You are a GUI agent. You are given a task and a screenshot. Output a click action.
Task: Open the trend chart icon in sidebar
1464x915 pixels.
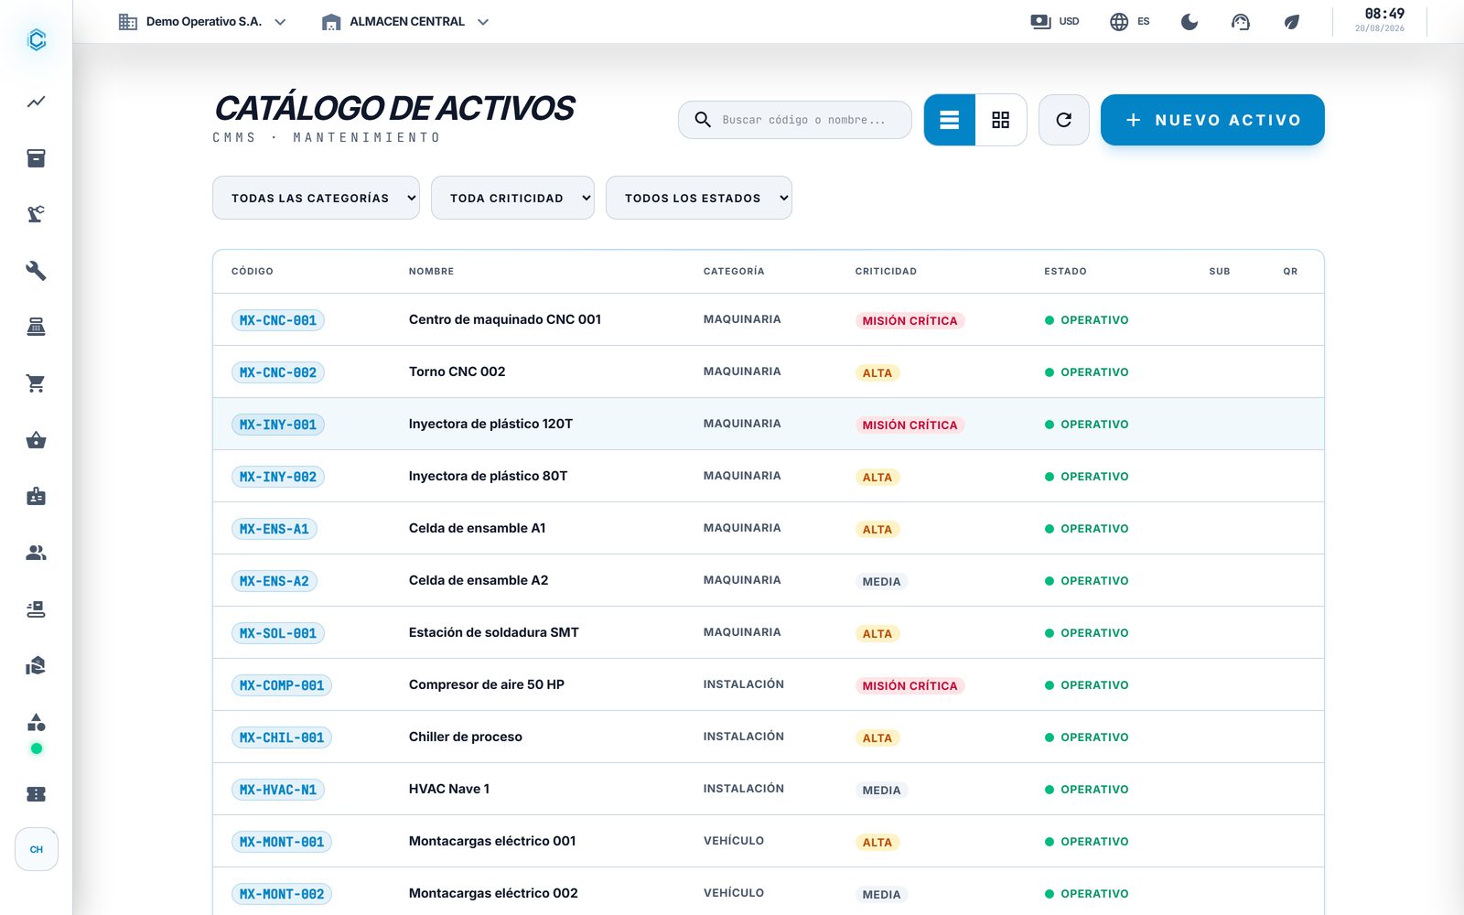pos(36,102)
